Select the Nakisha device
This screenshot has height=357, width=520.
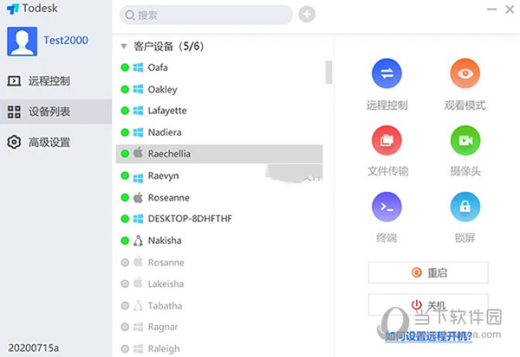tap(219, 240)
